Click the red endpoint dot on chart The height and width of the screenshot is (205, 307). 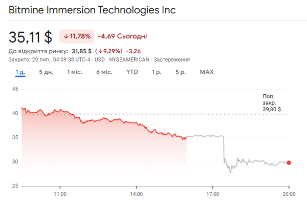(289, 163)
